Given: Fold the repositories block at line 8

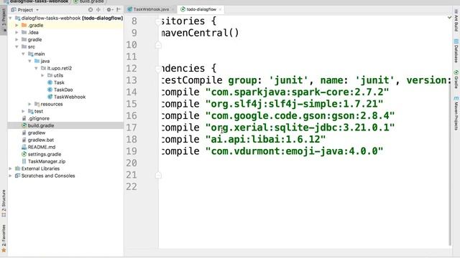Looking at the screenshot, I should (x=158, y=21).
